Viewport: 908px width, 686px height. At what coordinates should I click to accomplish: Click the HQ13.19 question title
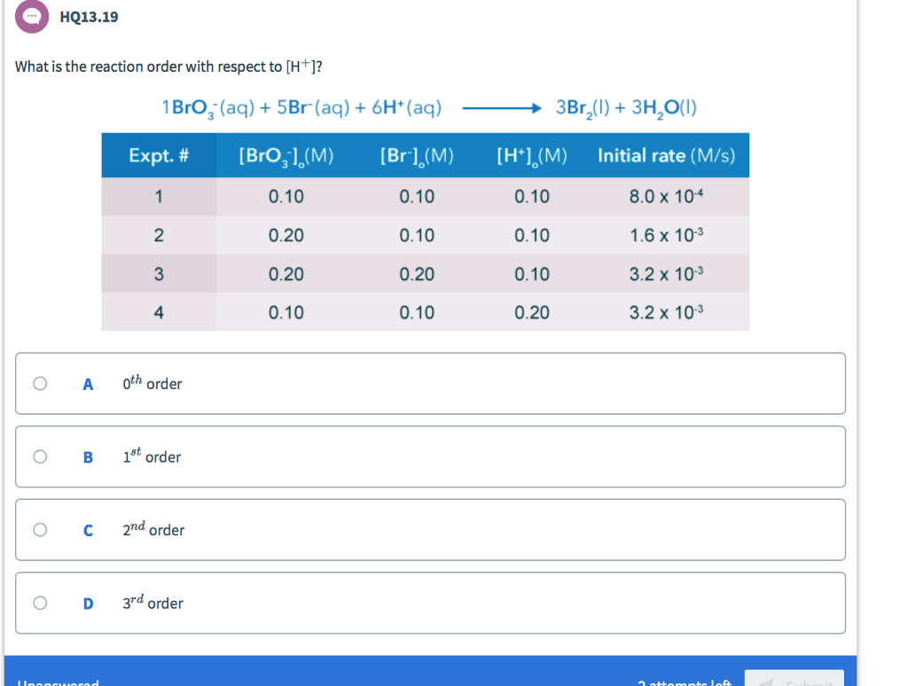point(89,17)
